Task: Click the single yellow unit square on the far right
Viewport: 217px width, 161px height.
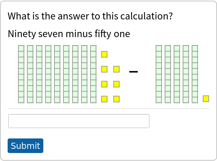Action: 206,99
